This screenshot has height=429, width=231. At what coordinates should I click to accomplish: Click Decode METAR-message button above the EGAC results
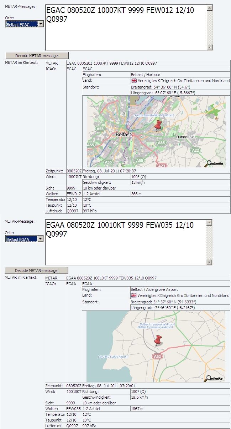[x=37, y=56]
